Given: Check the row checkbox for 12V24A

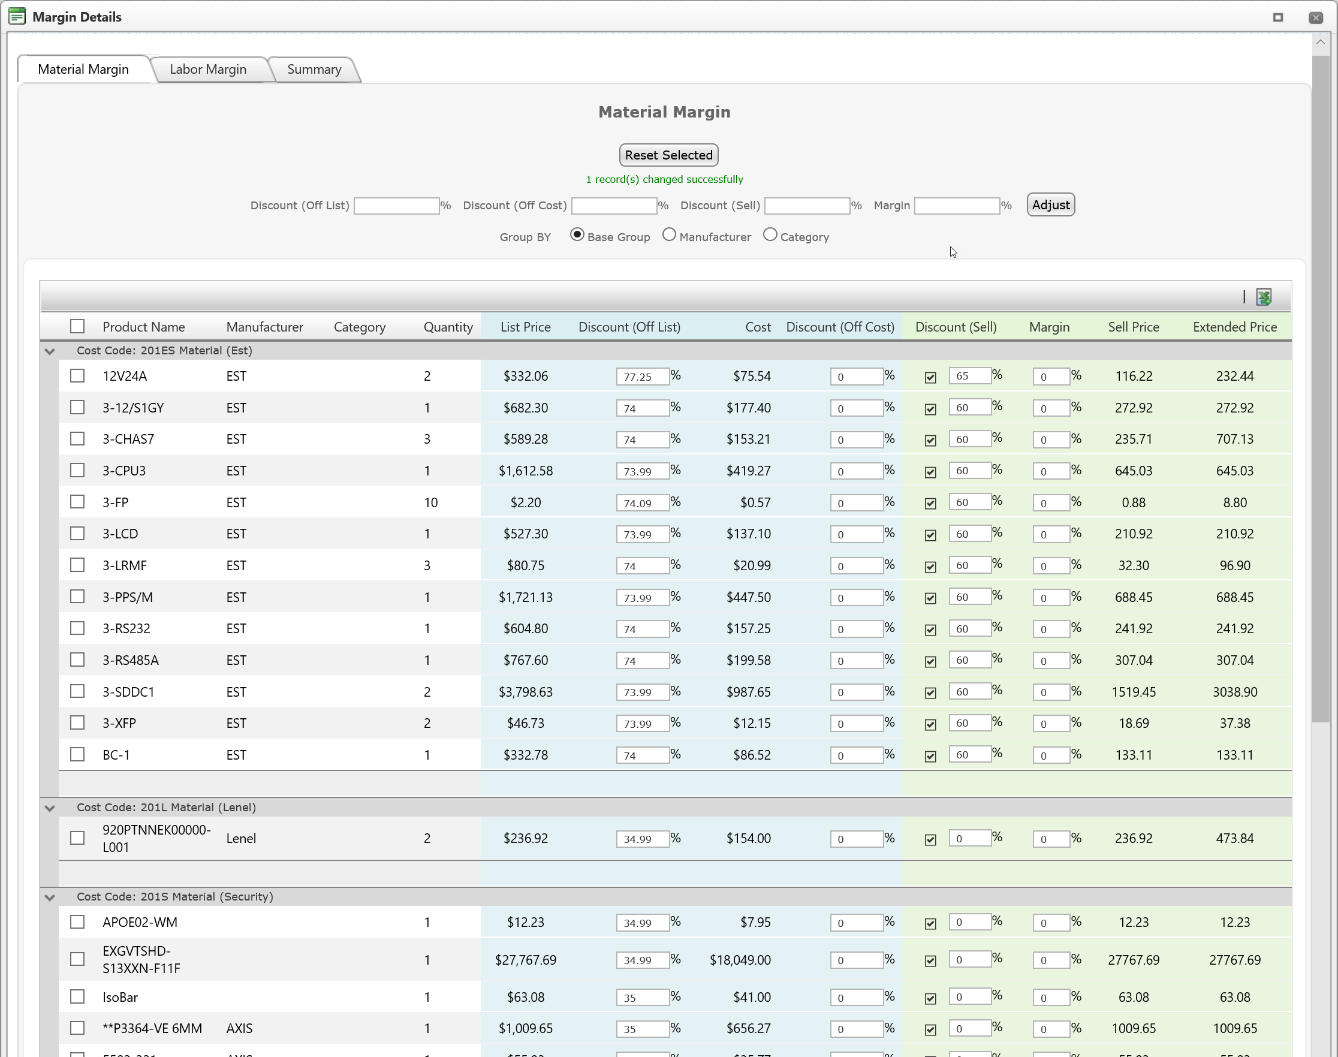Looking at the screenshot, I should tap(77, 376).
